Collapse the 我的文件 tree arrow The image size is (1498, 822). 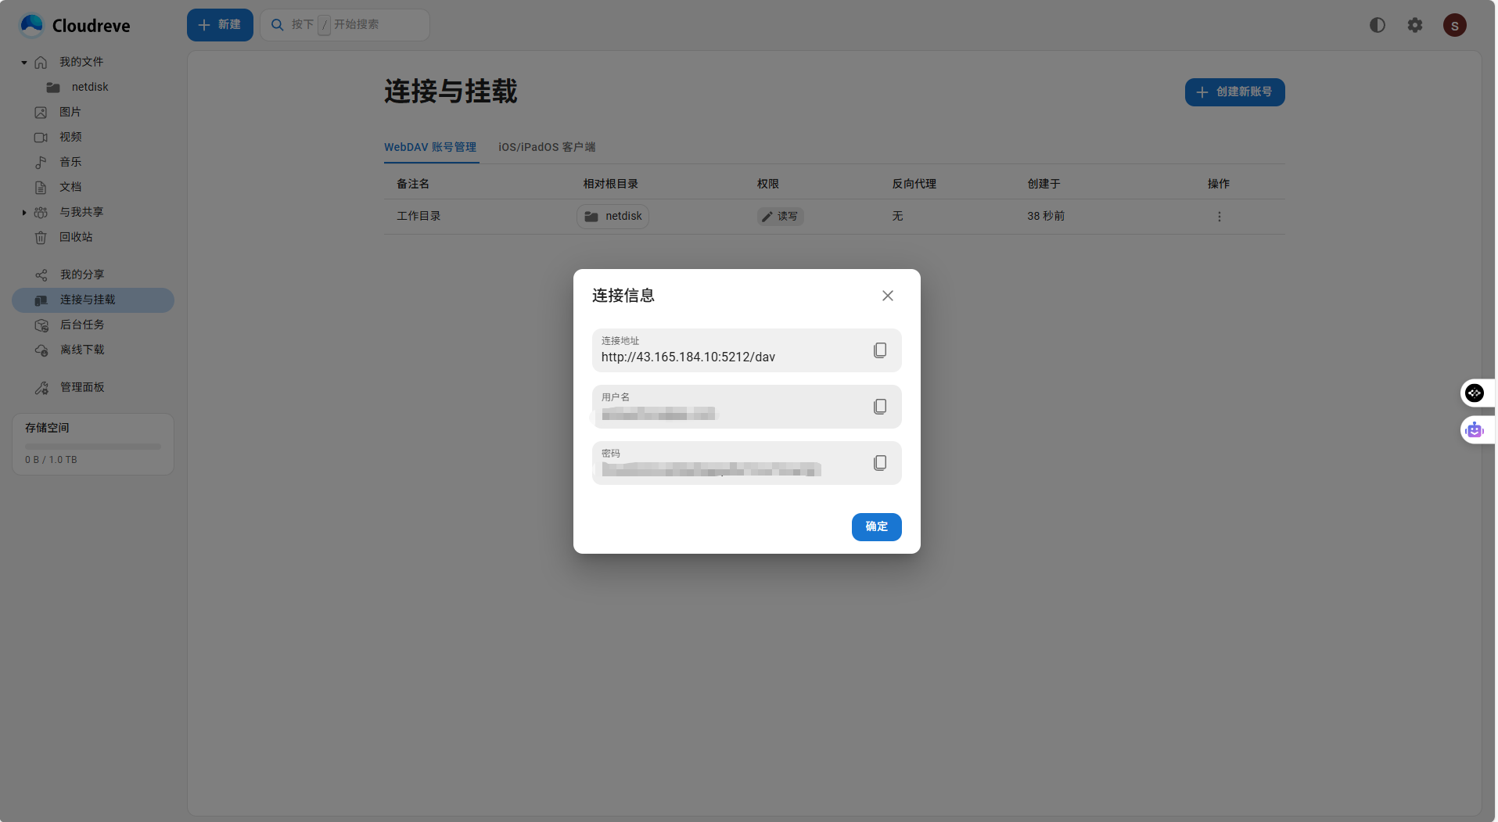click(24, 63)
